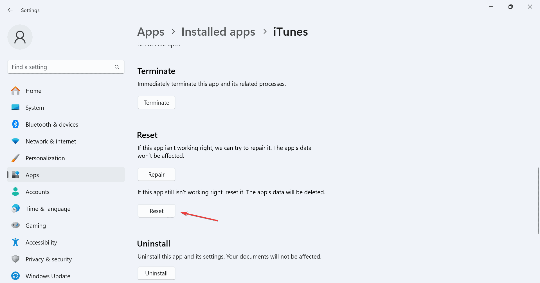Click the search magnifier icon
Image resolution: width=540 pixels, height=283 pixels.
pyautogui.click(x=117, y=67)
